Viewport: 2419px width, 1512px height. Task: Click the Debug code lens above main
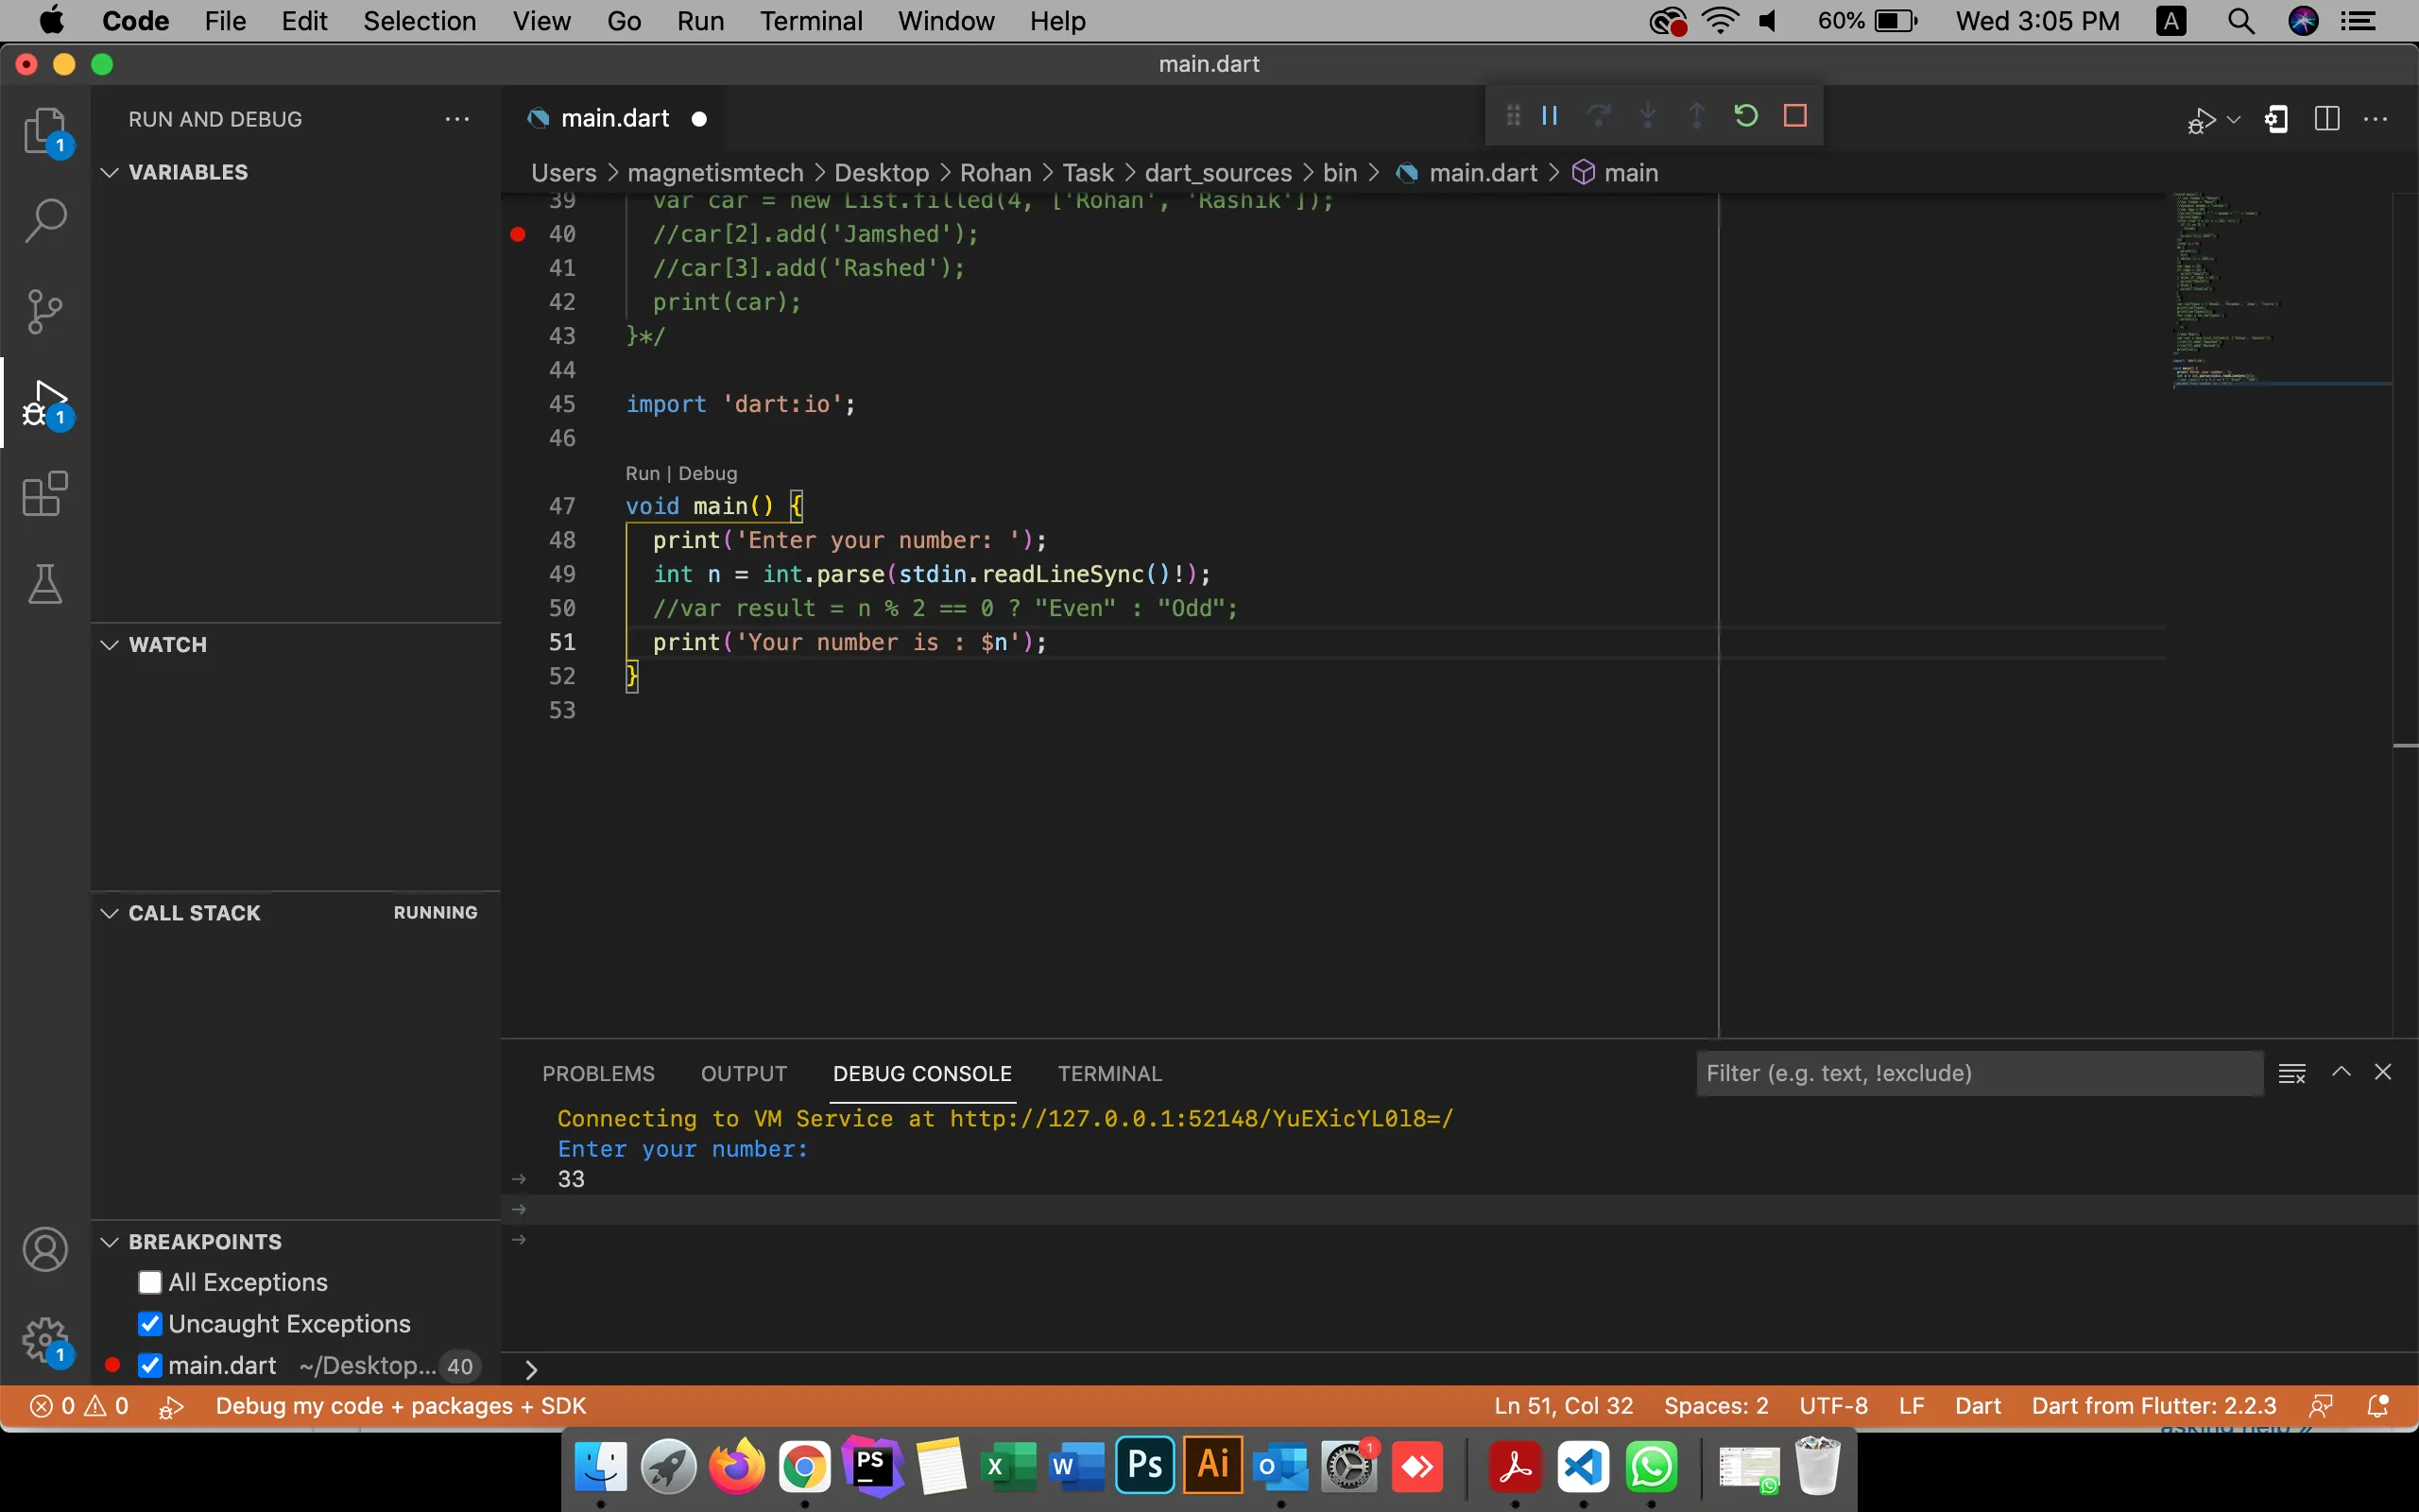[x=708, y=473]
